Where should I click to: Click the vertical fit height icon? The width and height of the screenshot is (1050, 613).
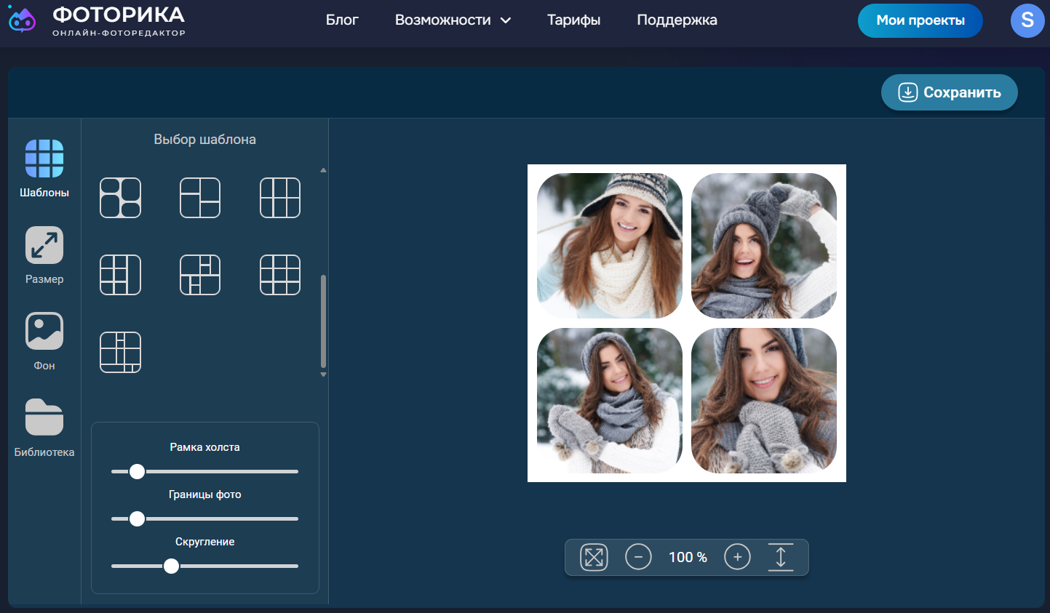pyautogui.click(x=781, y=558)
